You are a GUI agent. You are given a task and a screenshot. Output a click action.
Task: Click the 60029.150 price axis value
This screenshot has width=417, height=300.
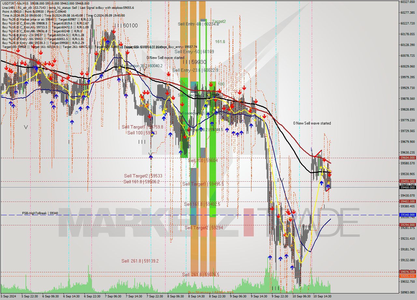coord(407,66)
